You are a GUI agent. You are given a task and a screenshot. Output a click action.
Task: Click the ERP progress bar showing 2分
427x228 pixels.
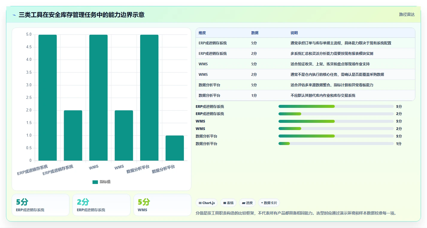tap(336, 114)
